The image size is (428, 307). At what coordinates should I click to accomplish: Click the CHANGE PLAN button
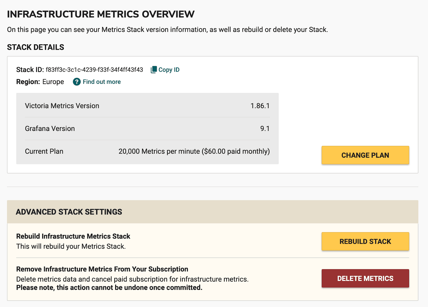pyautogui.click(x=365, y=155)
